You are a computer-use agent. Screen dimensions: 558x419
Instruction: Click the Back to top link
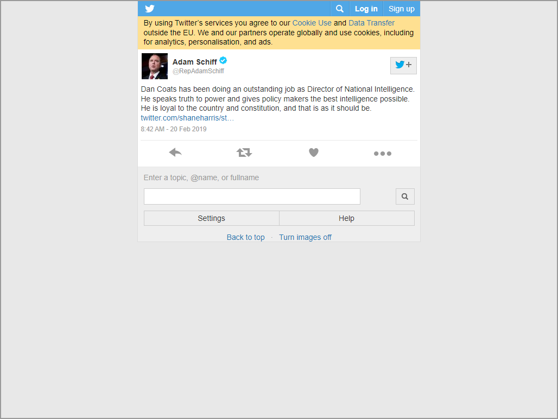245,237
